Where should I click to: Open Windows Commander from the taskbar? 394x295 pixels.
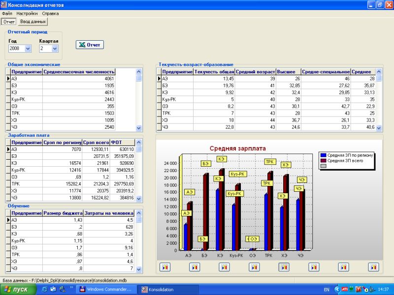point(107,290)
